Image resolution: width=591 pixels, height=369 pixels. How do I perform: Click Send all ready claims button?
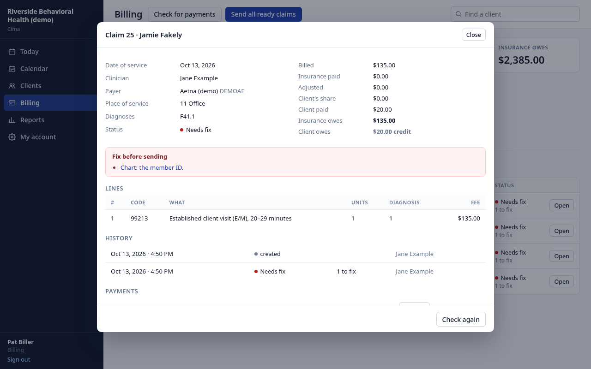coord(264,14)
